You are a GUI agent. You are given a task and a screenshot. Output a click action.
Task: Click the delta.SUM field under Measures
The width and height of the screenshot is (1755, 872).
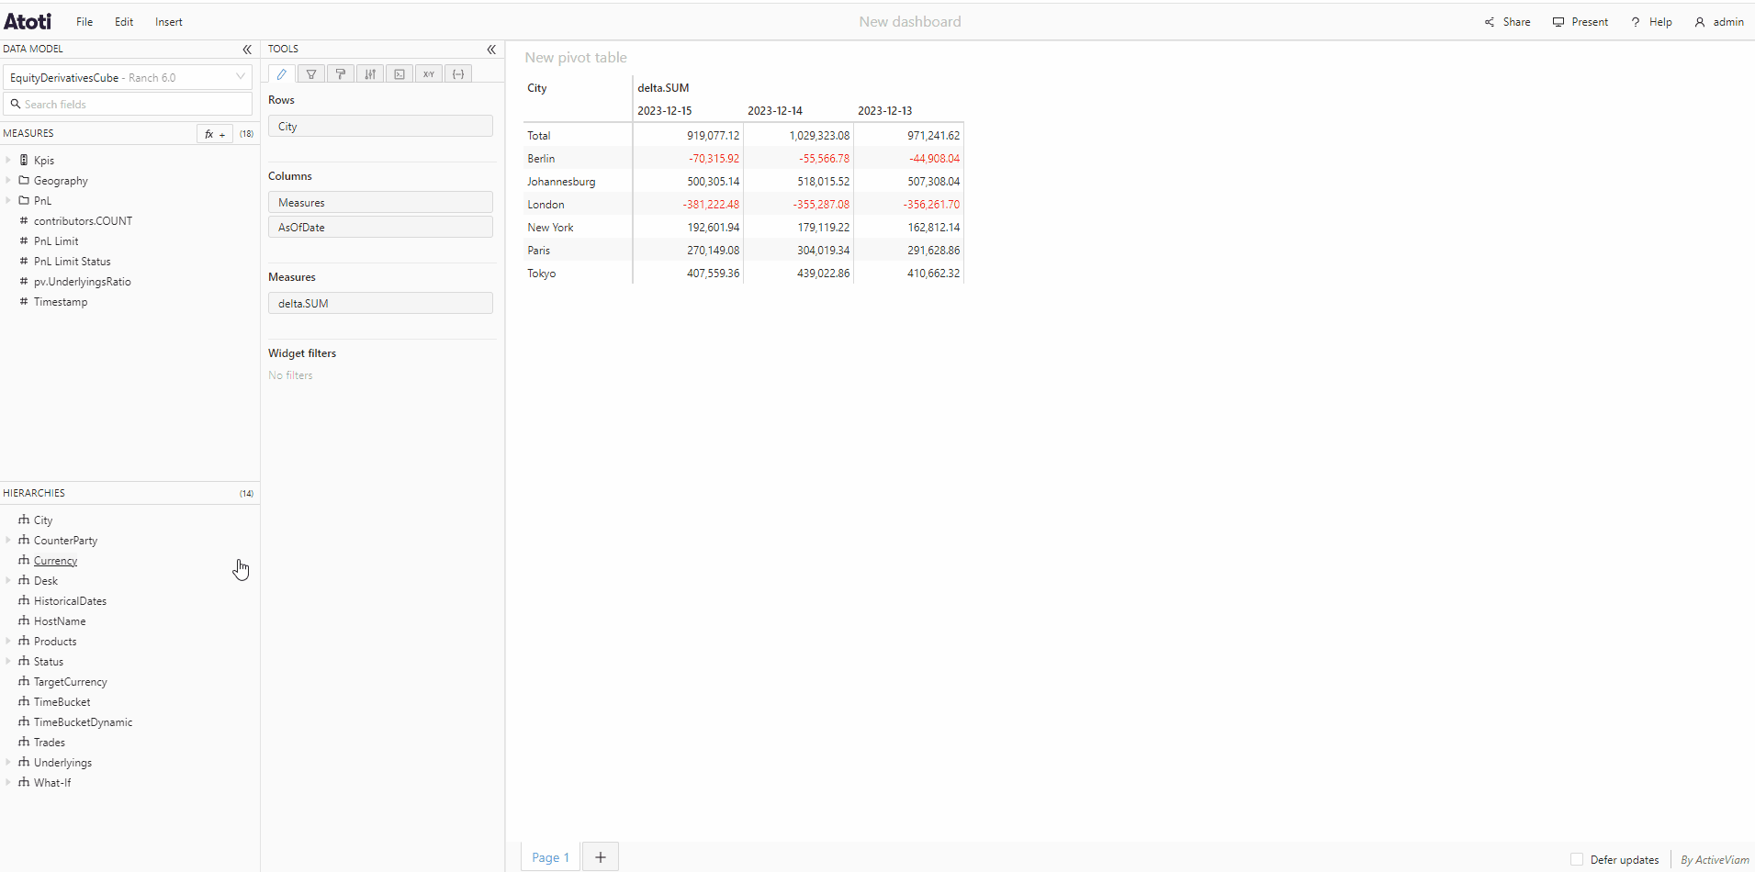tap(380, 304)
